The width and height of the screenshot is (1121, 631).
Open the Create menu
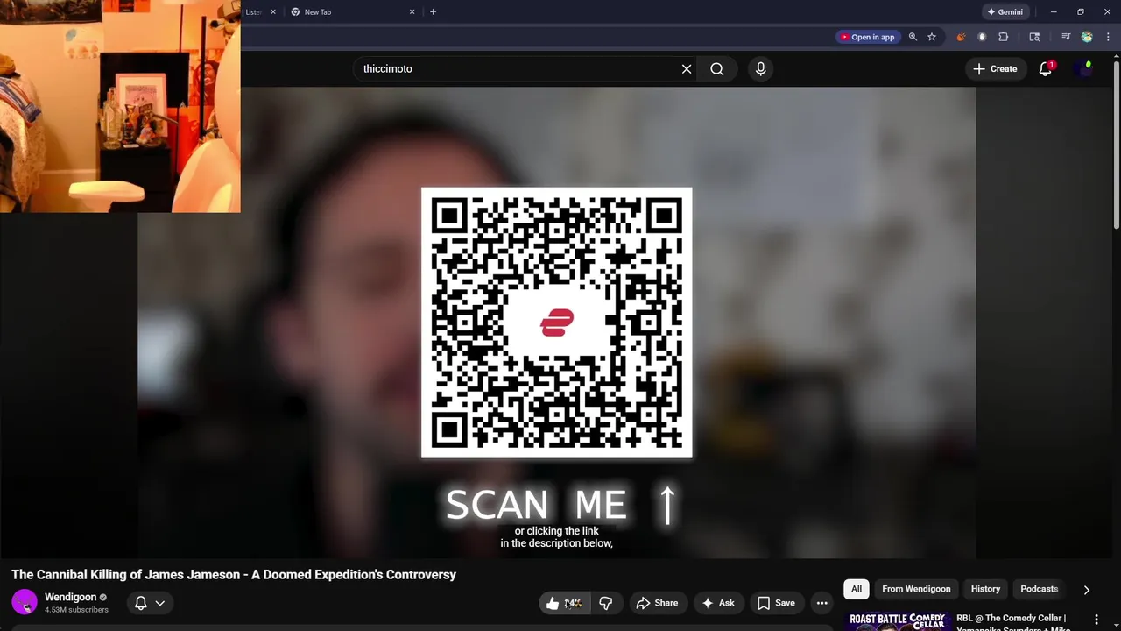(x=995, y=69)
